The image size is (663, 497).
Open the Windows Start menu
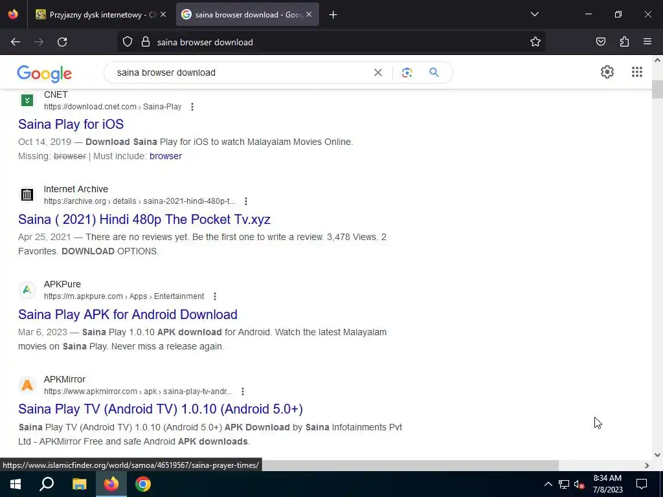[x=16, y=484]
